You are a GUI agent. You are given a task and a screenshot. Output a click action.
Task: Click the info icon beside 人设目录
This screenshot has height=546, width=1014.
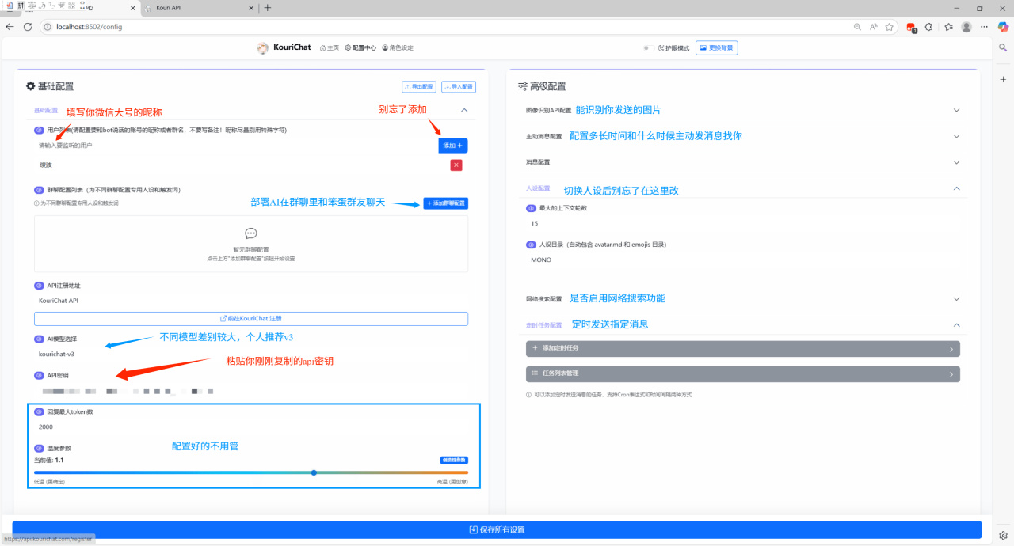coord(532,245)
